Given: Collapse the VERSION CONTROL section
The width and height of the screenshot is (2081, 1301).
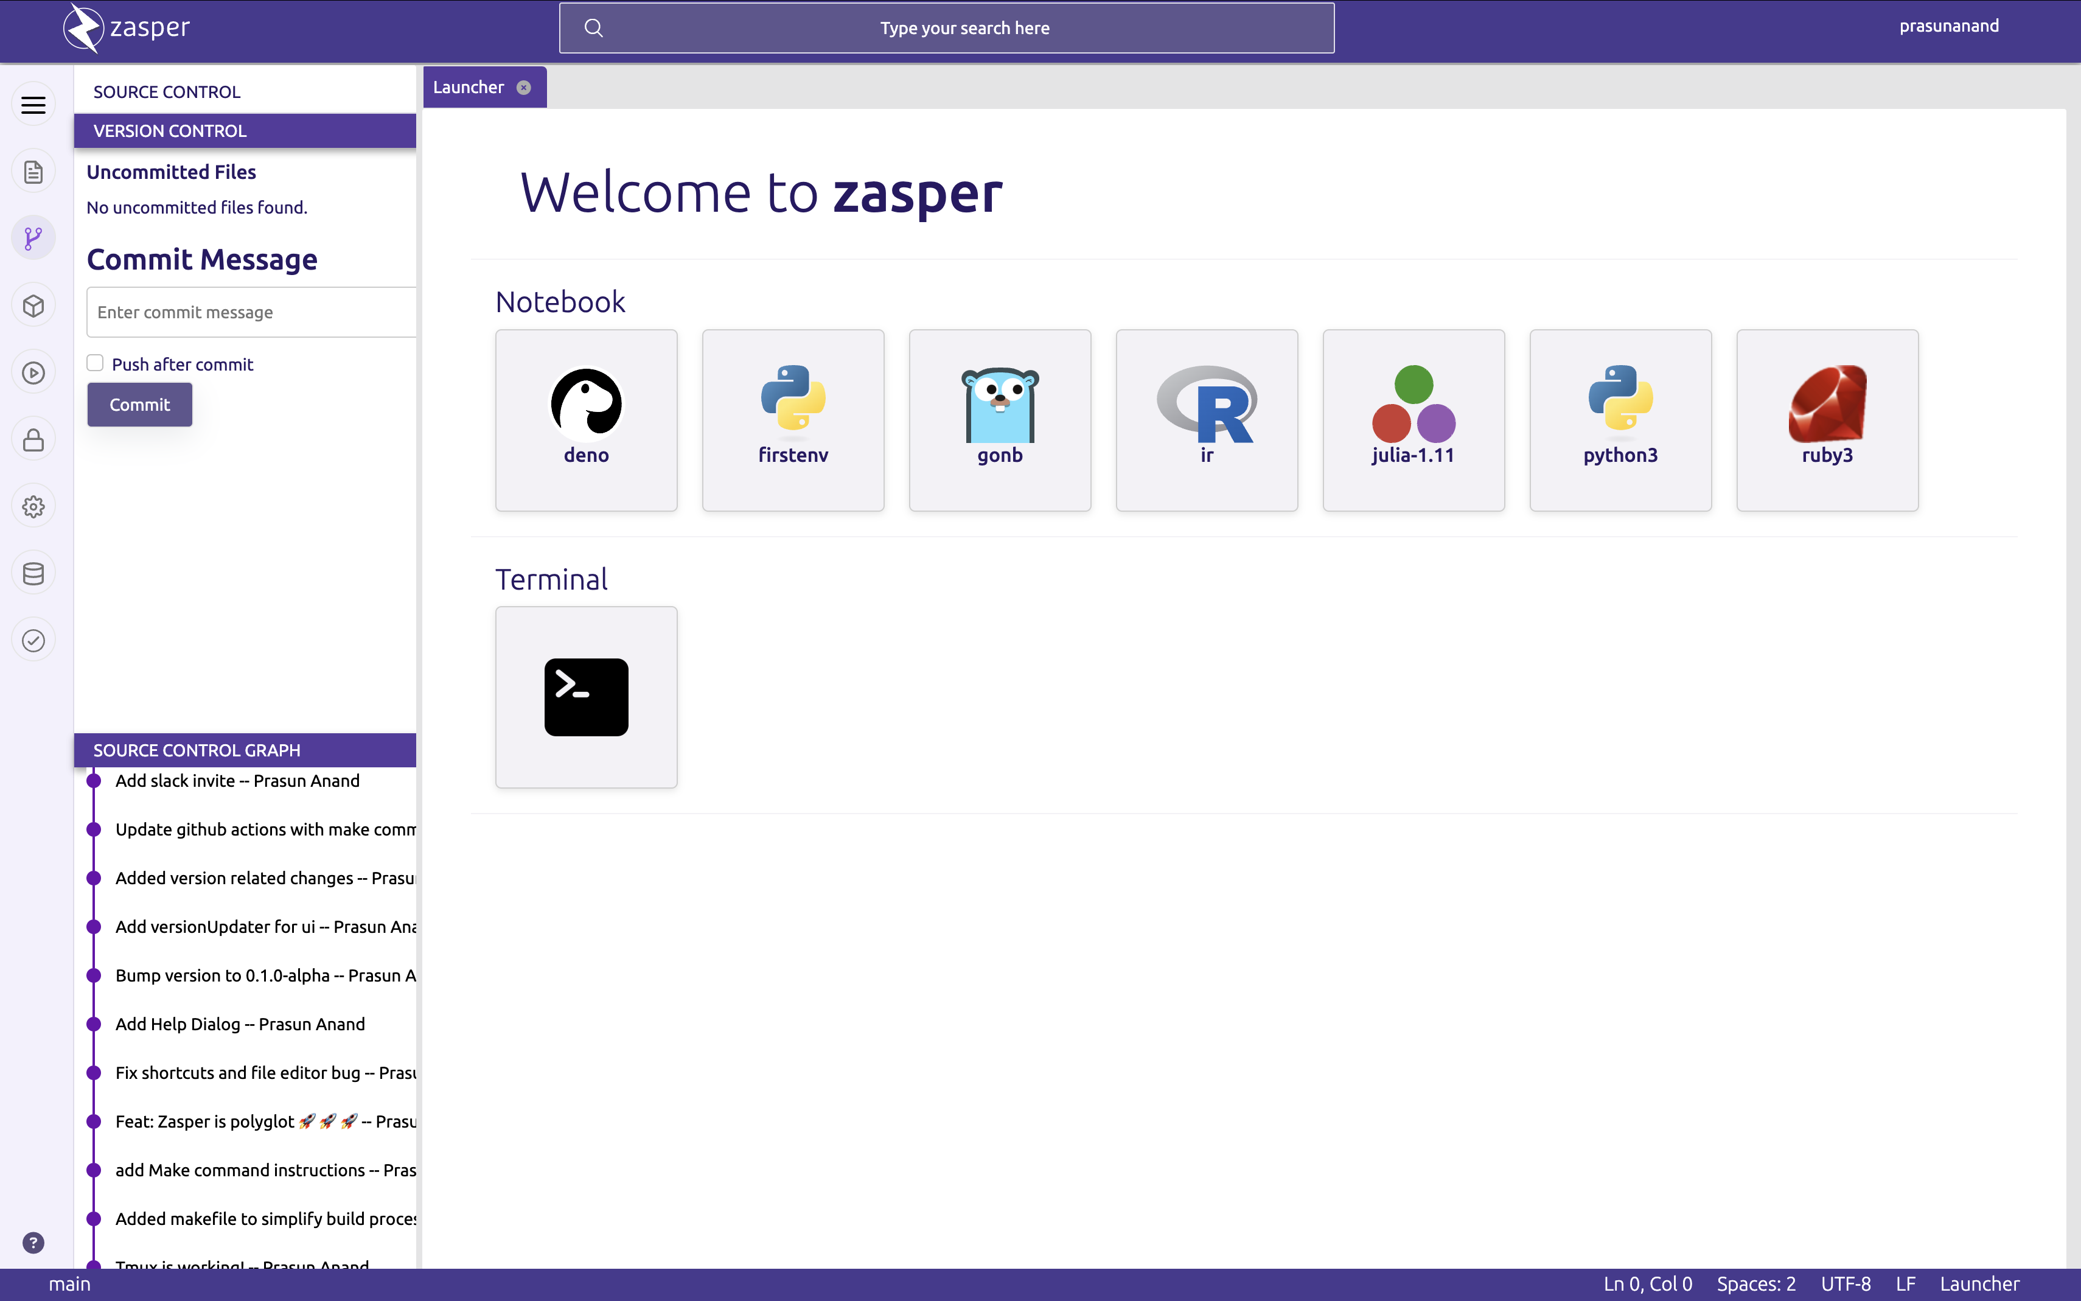Looking at the screenshot, I should click(x=245, y=131).
